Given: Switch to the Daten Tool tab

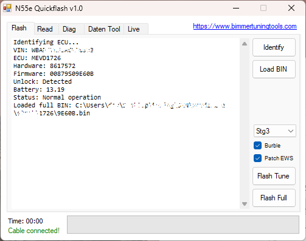Looking at the screenshot, I should click(104, 29).
